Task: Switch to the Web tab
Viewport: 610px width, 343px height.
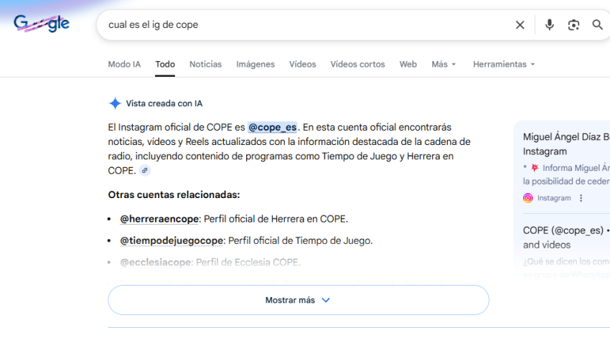Action: (408, 64)
